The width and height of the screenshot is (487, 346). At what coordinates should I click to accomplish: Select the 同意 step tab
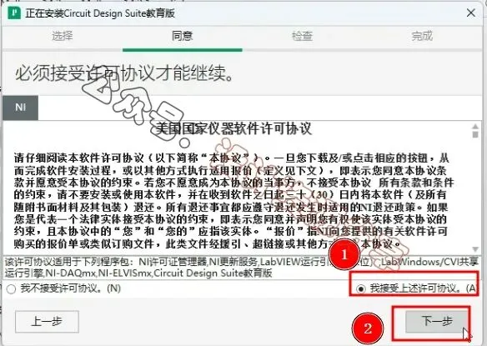click(183, 36)
